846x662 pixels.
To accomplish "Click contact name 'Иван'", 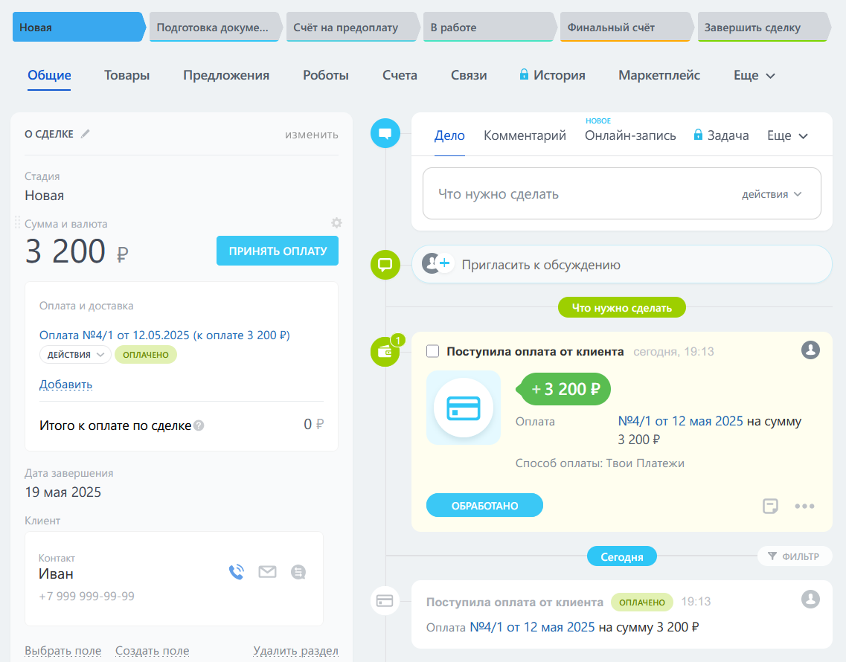I will [x=56, y=574].
